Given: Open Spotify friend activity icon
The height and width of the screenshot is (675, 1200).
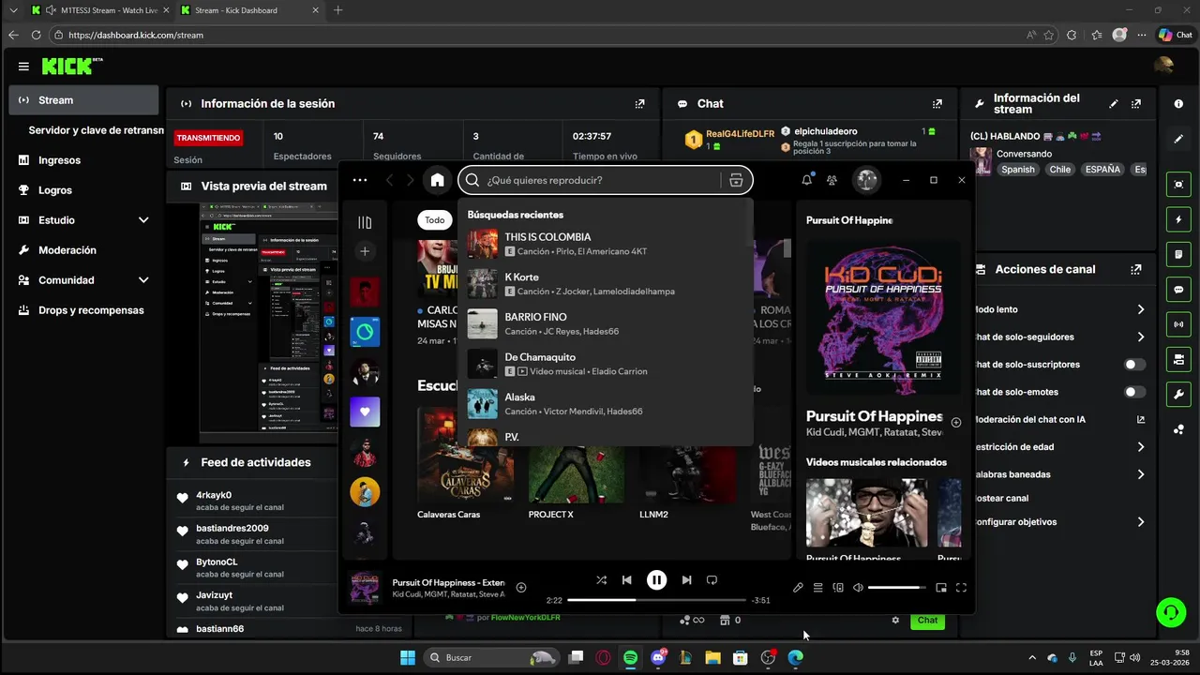Looking at the screenshot, I should [832, 180].
